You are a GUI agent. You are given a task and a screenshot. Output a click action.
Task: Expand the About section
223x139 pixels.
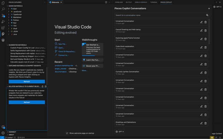pyautogui.click(x=11, y=135)
